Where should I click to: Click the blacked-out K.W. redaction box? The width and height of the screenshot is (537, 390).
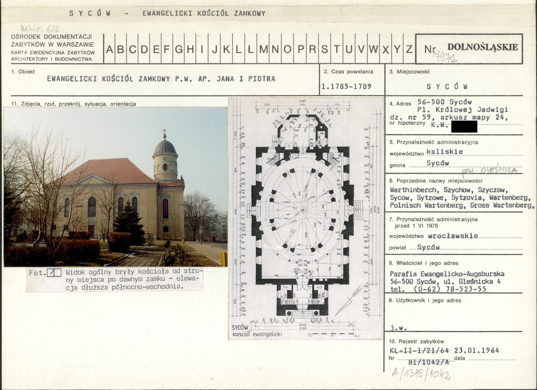(x=464, y=127)
